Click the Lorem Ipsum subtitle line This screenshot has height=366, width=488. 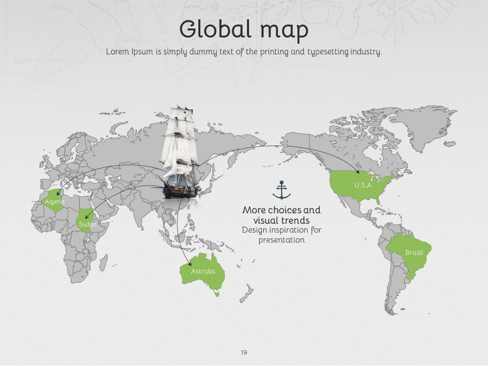click(243, 52)
